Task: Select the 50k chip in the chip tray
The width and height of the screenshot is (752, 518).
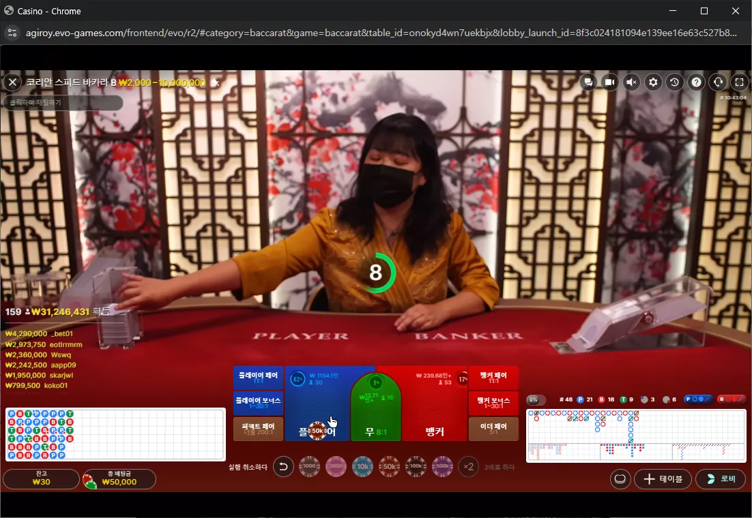Action: click(389, 466)
